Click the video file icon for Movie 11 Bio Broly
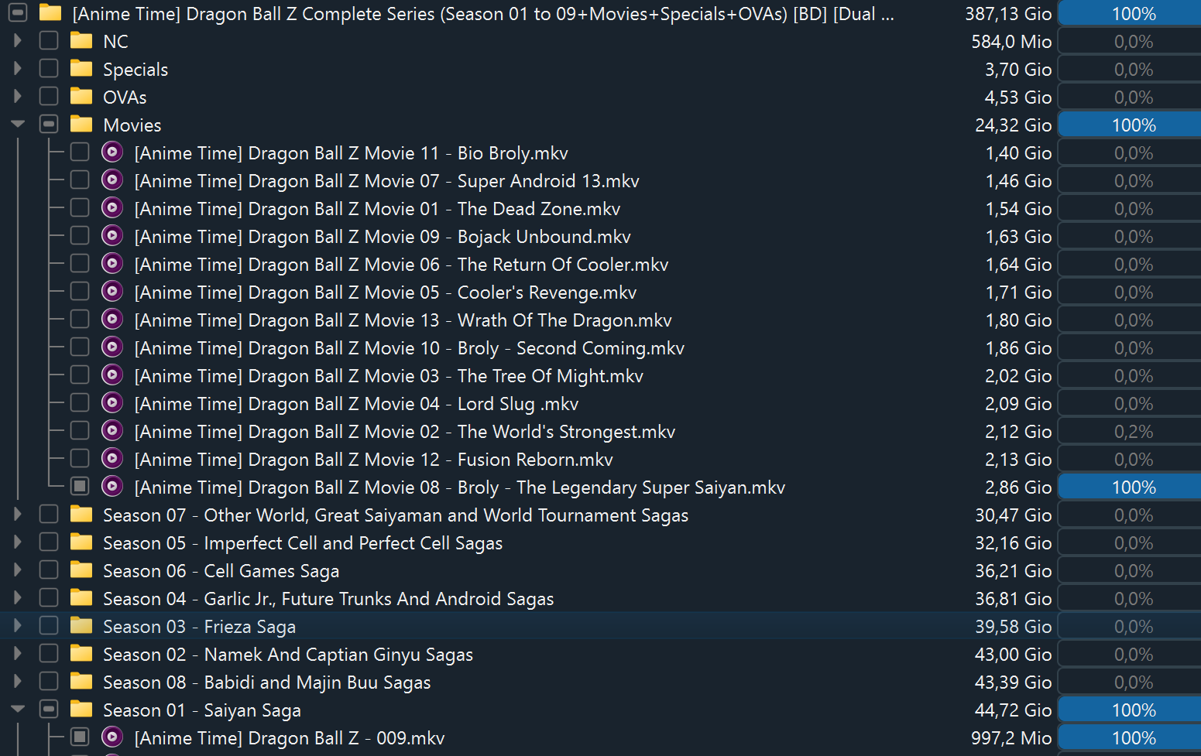 pos(112,152)
